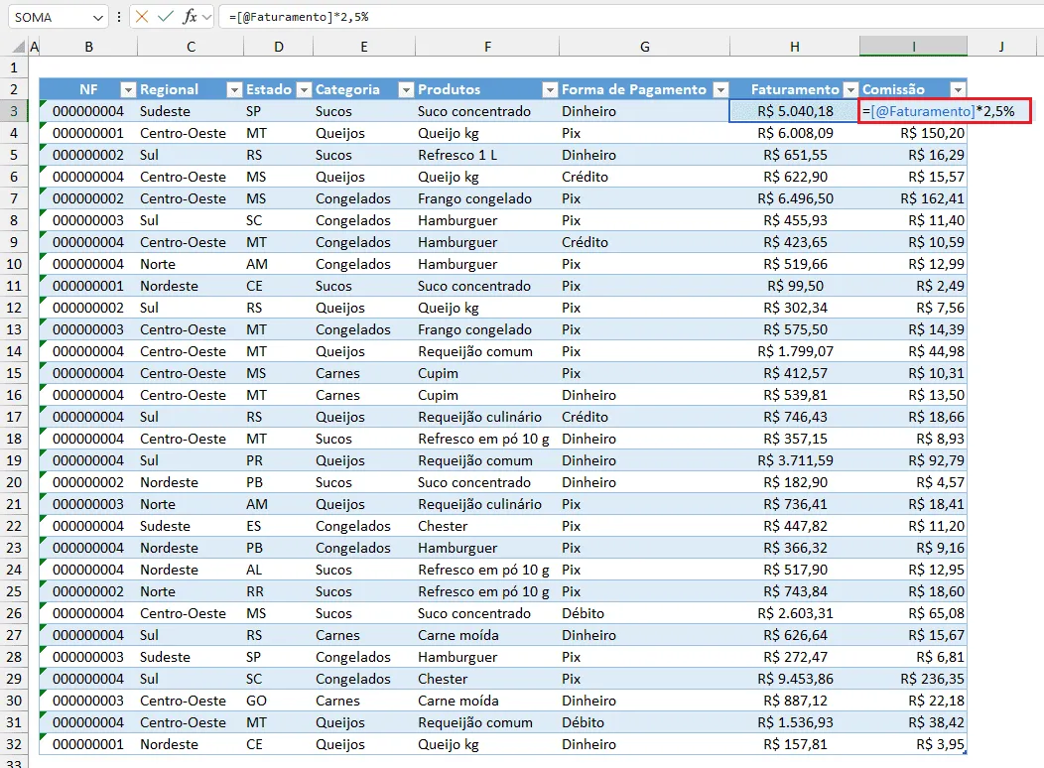Expand the SOMA name box dropdown
1044x768 pixels.
click(98, 17)
